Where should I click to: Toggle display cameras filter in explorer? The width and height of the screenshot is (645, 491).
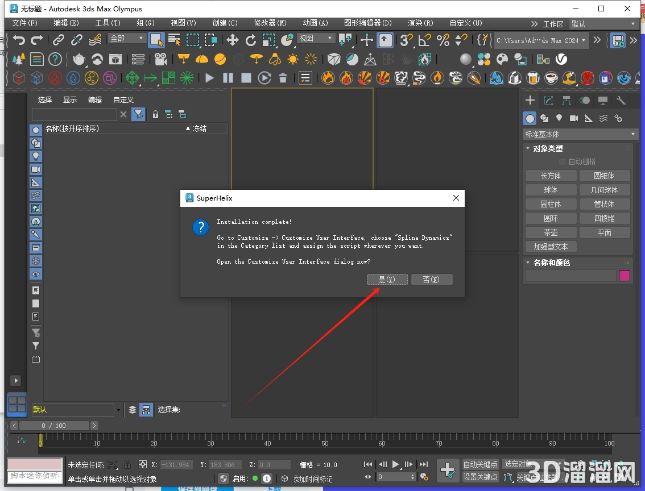pos(36,169)
